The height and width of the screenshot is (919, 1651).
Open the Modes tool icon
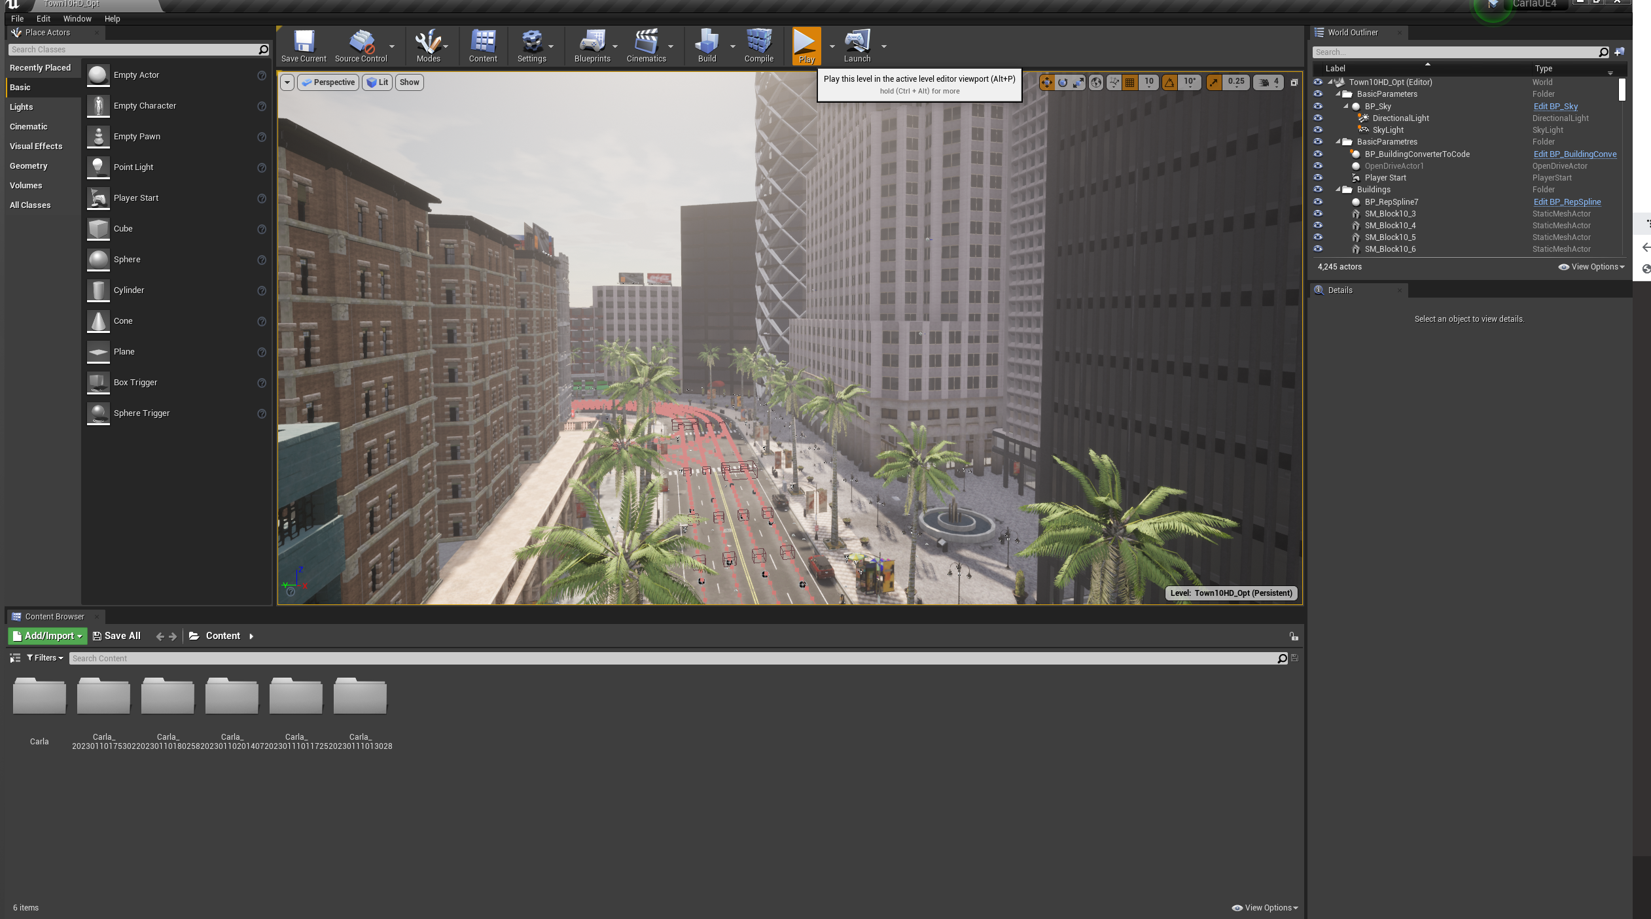point(428,46)
